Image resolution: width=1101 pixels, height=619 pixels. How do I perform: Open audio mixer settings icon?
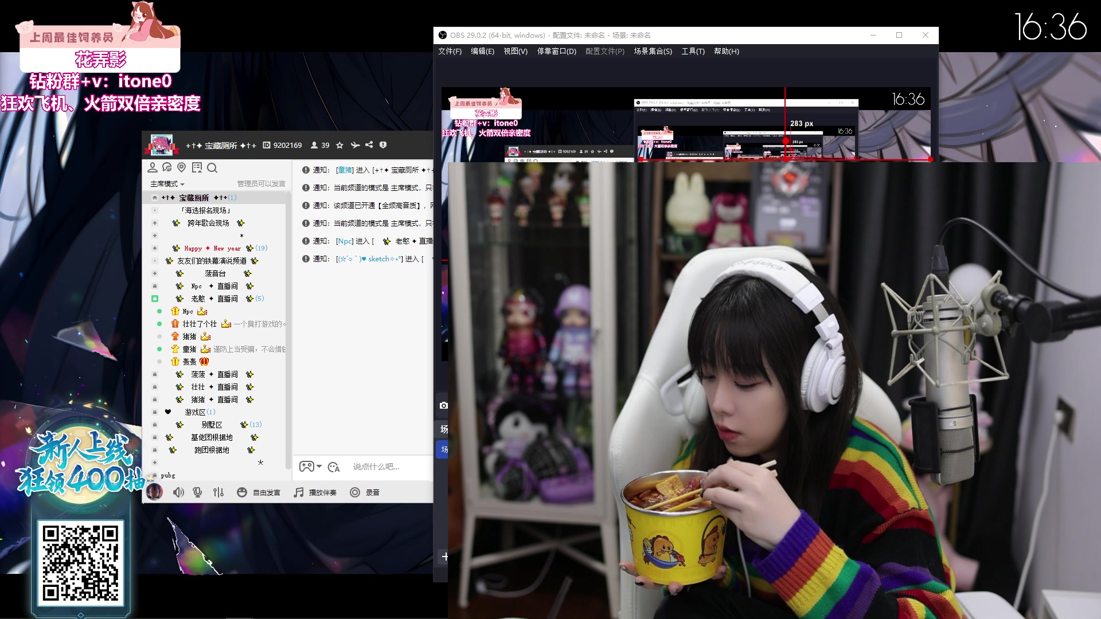pyautogui.click(x=218, y=492)
